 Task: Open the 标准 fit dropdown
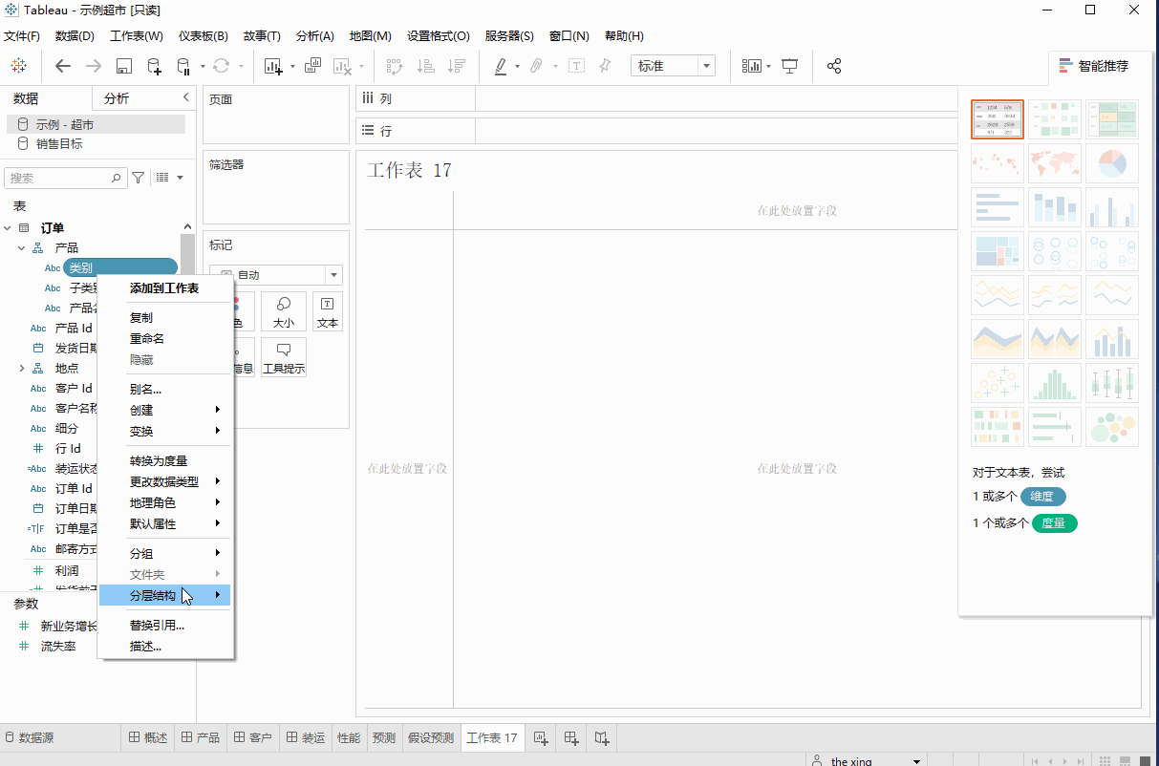(673, 66)
